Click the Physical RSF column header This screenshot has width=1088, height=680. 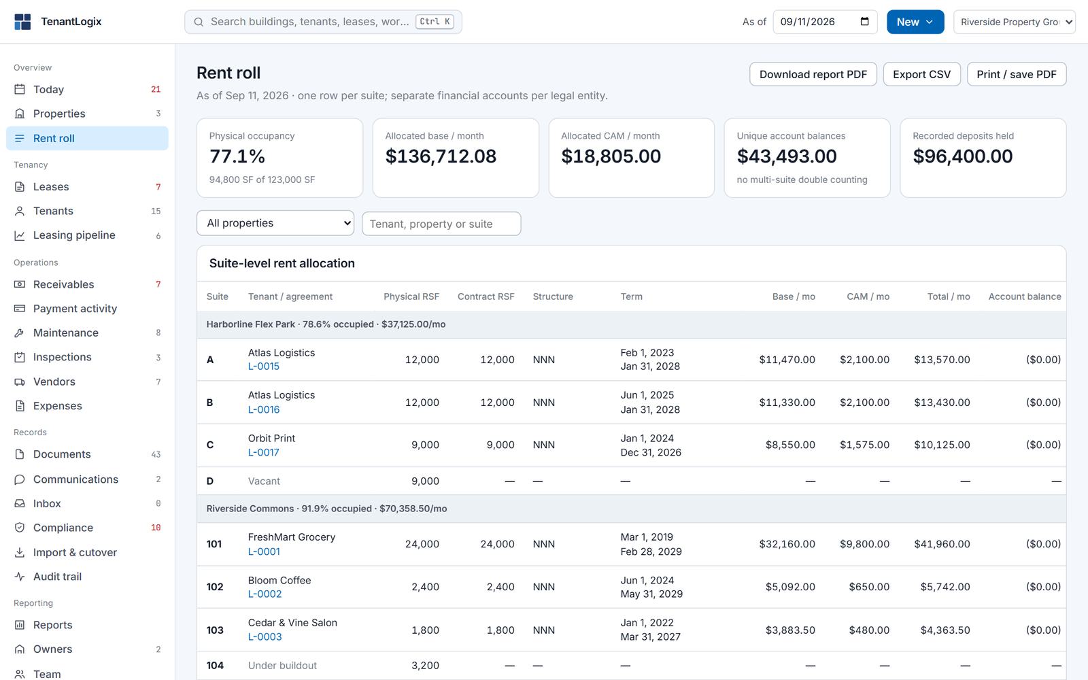[411, 296]
